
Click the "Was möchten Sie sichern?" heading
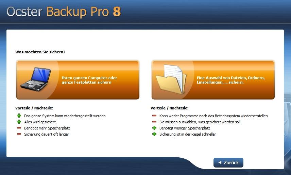(x=40, y=52)
